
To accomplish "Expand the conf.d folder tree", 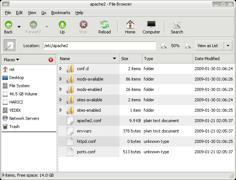I will (60, 69).
